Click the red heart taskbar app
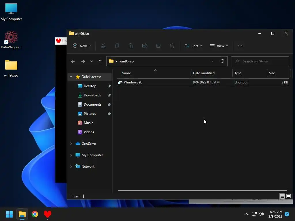The width and height of the screenshot is (295, 221). click(48, 214)
